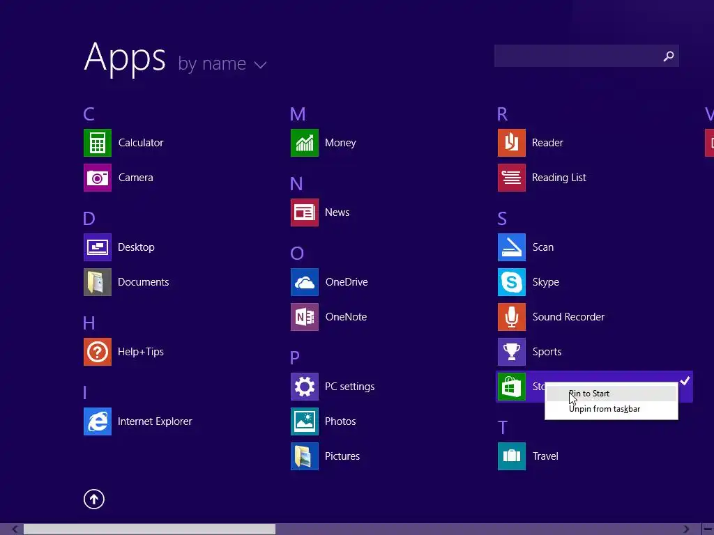Launch the OneNote app icon
The height and width of the screenshot is (535, 714).
click(305, 317)
